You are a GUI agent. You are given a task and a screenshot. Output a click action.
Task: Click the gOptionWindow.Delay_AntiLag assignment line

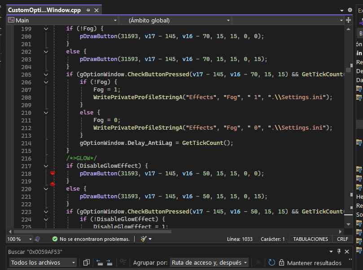[156, 143]
